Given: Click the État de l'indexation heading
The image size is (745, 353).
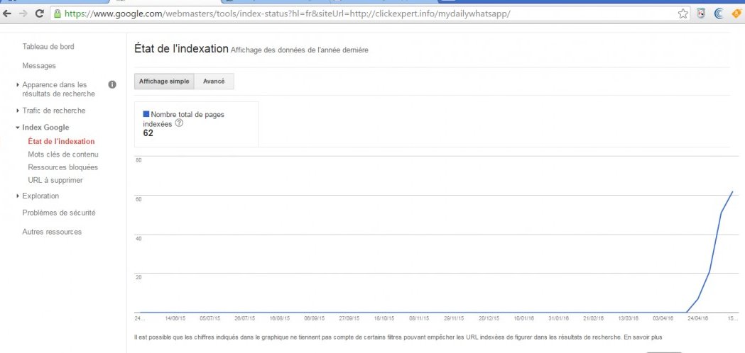Looking at the screenshot, I should click(182, 48).
